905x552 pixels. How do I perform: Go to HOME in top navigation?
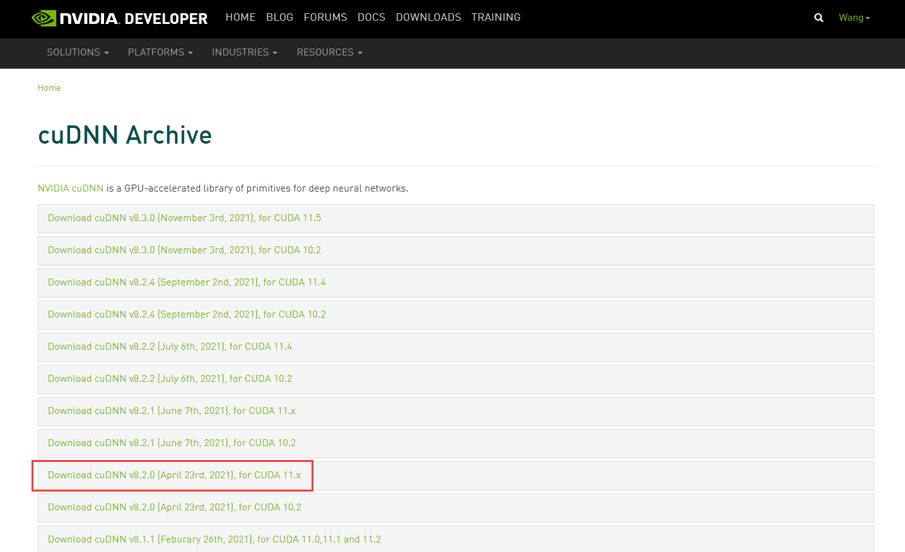pos(240,17)
